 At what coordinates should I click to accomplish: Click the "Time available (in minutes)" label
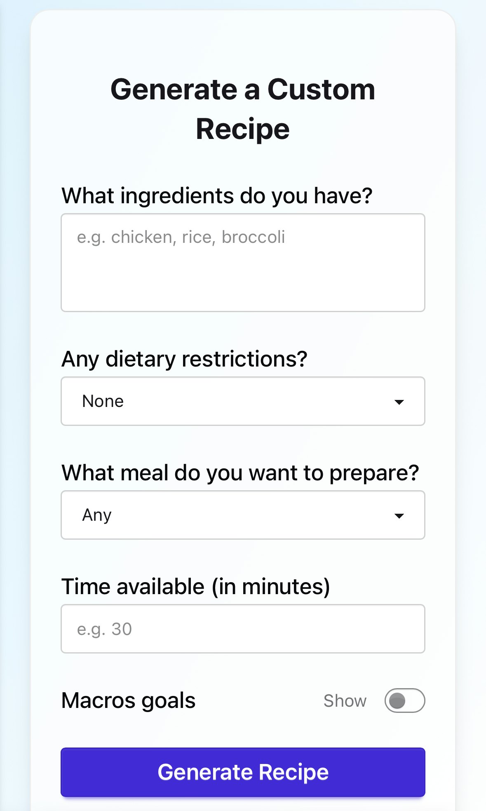pos(196,587)
